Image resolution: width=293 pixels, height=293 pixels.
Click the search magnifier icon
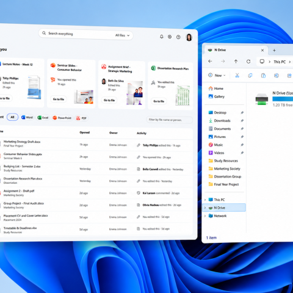coord(44,33)
